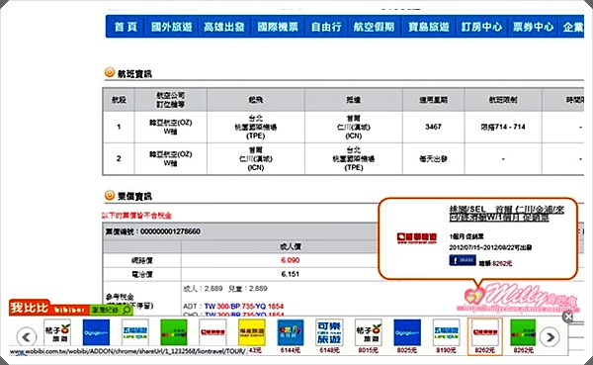
Task: Open the 自由行 menu item
Action: (326, 27)
